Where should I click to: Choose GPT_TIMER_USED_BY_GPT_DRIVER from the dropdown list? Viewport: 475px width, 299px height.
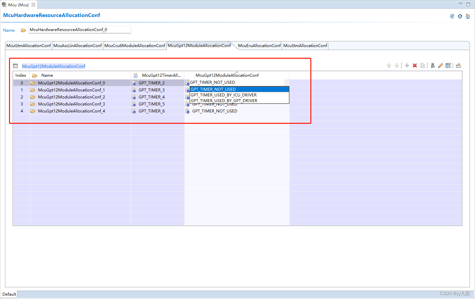coord(239,101)
